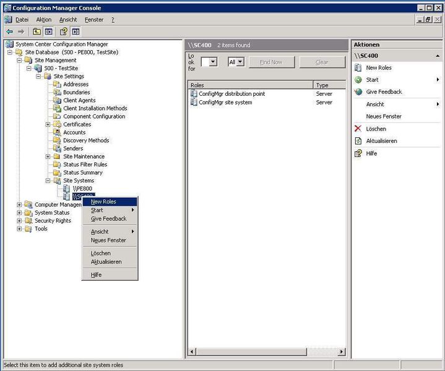Click the ConfigMgr distribution point row icon
The width and height of the screenshot is (445, 371).
[194, 93]
